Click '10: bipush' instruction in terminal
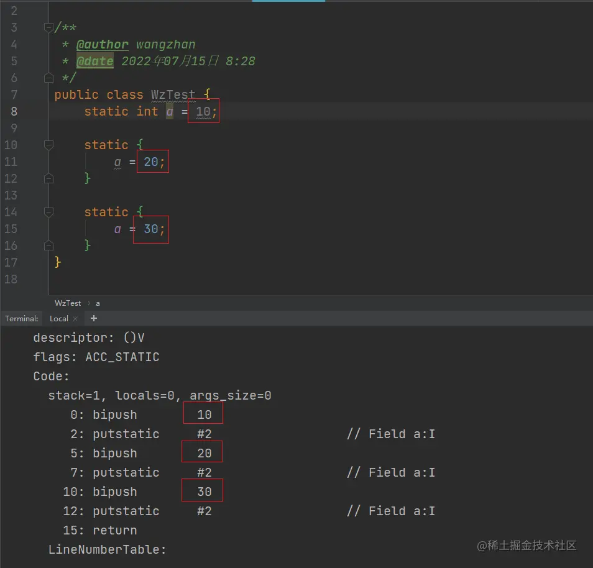593x568 pixels. (100, 492)
